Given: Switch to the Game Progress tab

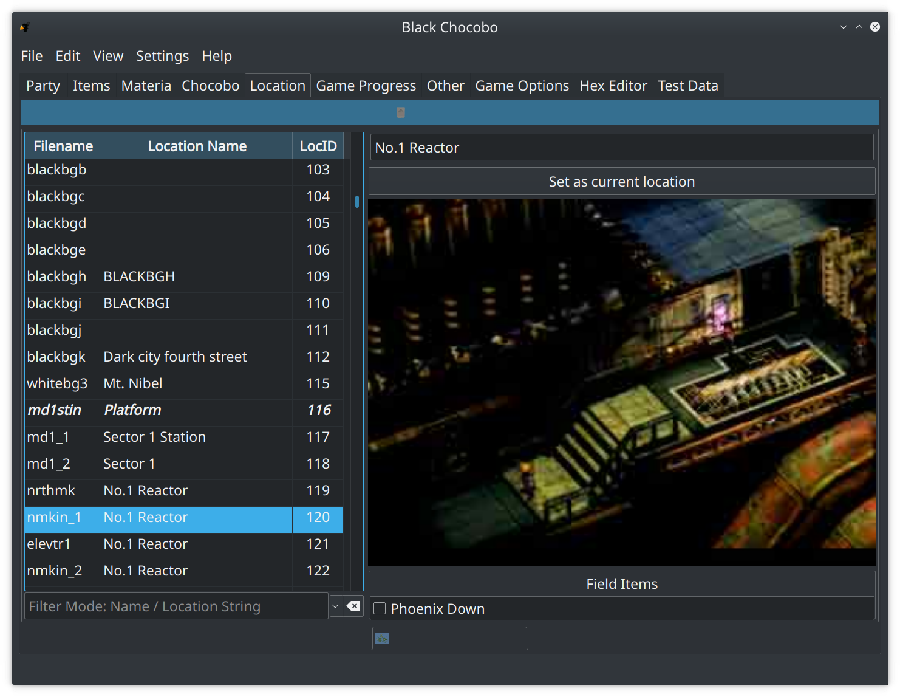Looking at the screenshot, I should (366, 86).
